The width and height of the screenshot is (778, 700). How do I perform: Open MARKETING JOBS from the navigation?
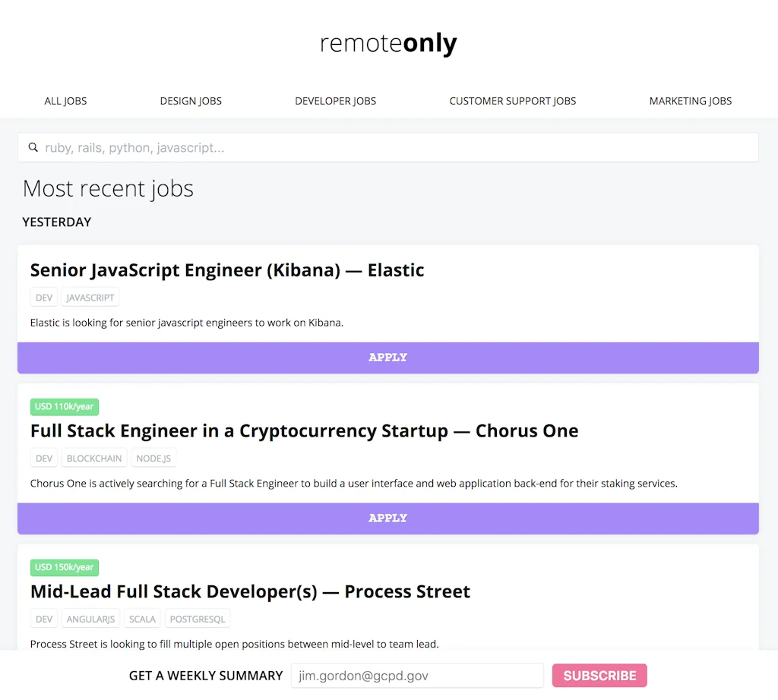click(x=690, y=100)
